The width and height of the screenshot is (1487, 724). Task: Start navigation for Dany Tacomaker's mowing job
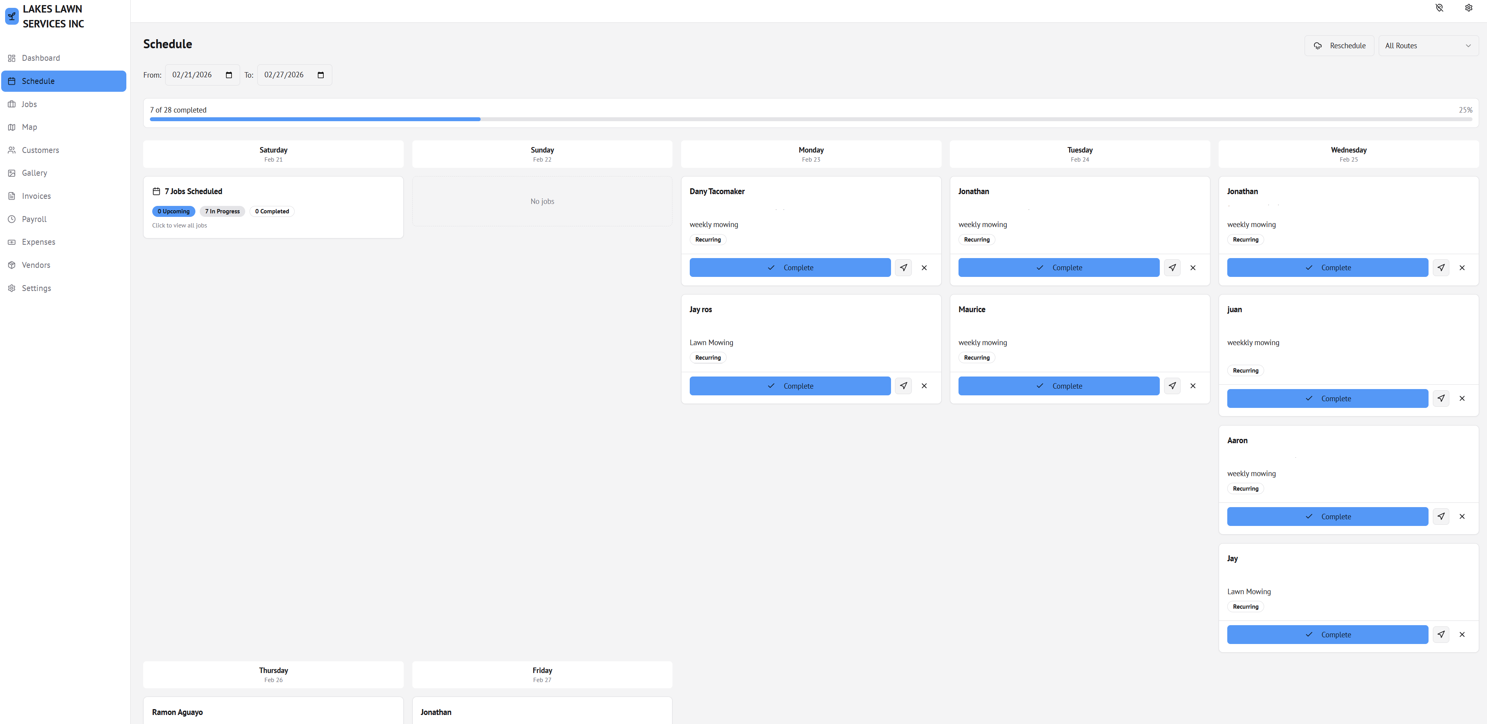pos(904,267)
